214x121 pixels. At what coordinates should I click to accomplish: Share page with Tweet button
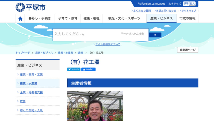(74, 69)
